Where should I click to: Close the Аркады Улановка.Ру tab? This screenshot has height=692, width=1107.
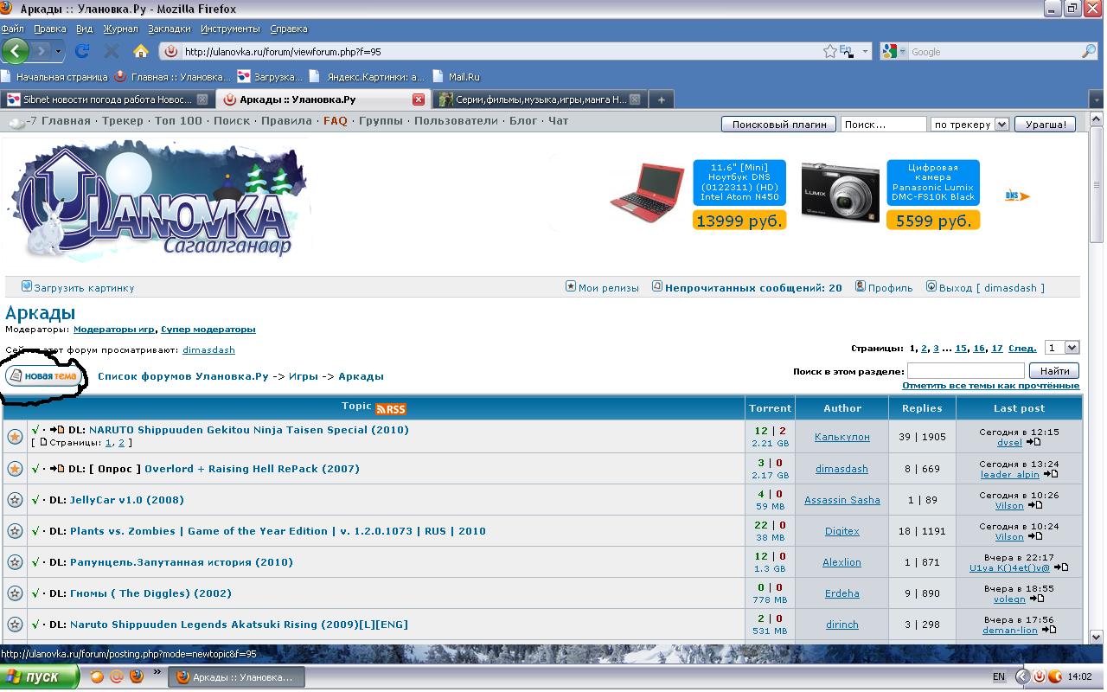419,99
